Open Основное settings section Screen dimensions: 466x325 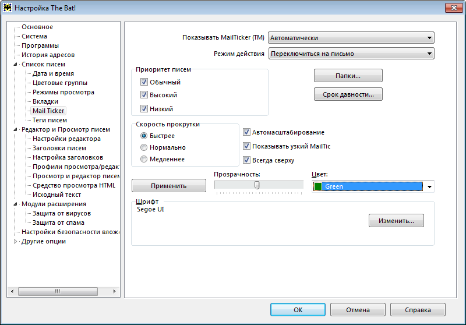click(x=37, y=27)
